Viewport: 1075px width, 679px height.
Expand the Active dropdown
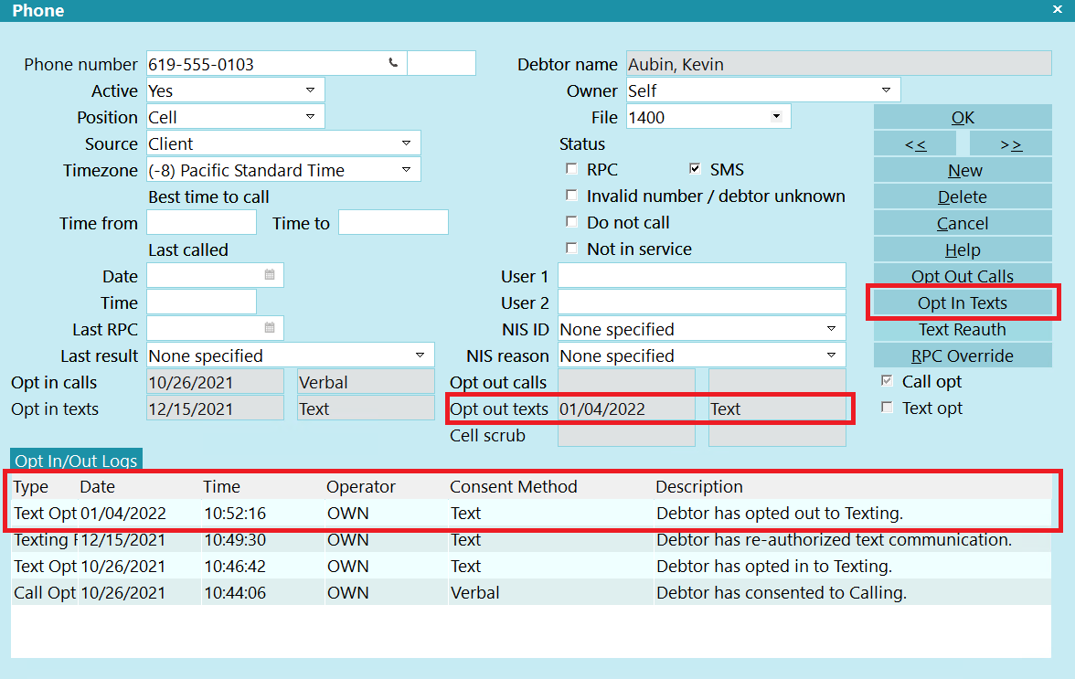click(310, 90)
